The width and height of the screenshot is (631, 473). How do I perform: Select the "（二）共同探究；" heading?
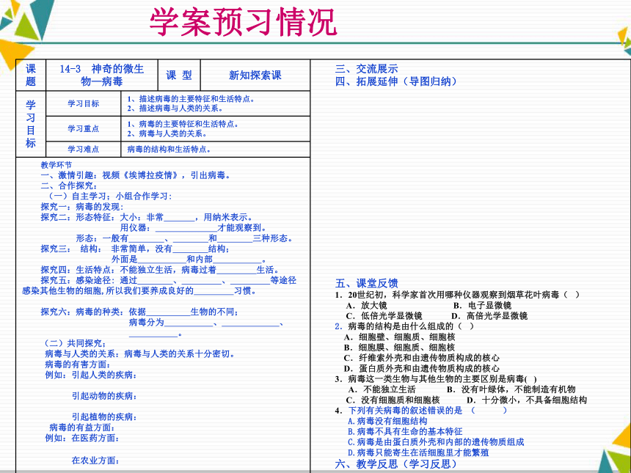pos(76,343)
